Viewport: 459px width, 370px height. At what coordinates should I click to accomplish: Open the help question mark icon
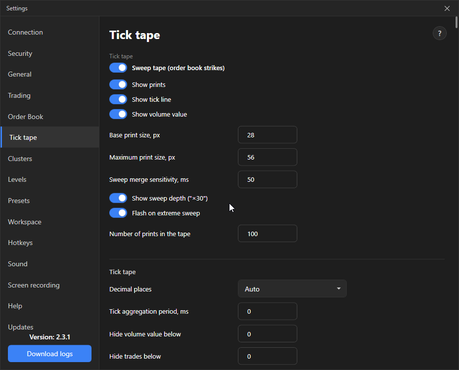pyautogui.click(x=439, y=33)
